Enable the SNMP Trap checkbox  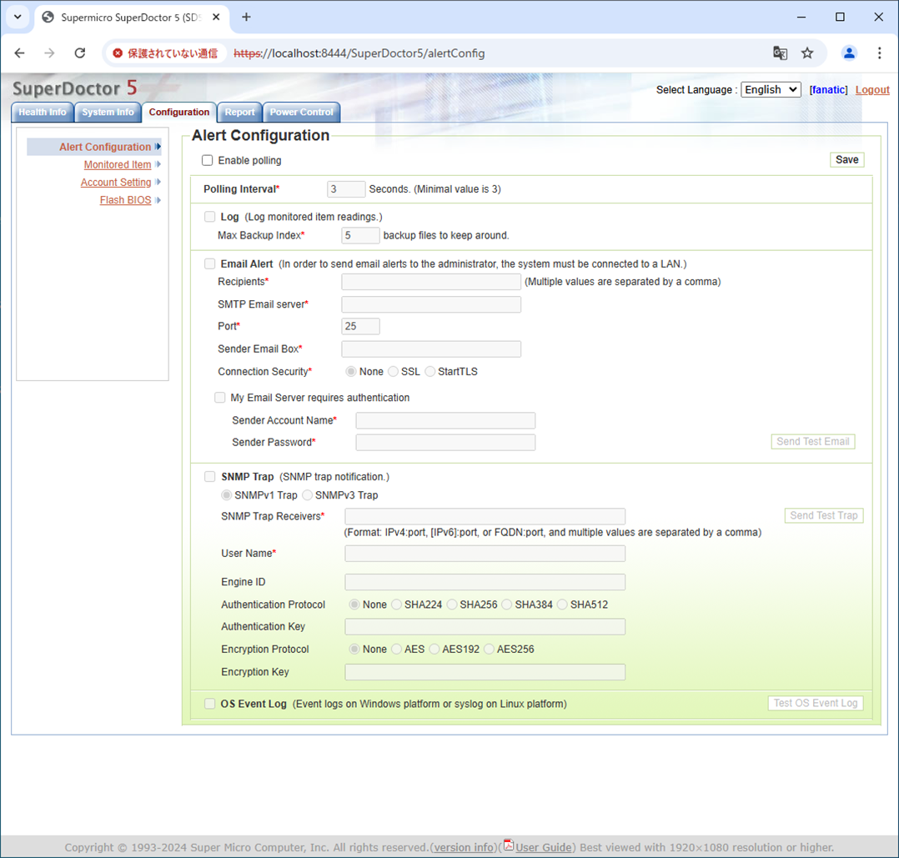pyautogui.click(x=210, y=477)
